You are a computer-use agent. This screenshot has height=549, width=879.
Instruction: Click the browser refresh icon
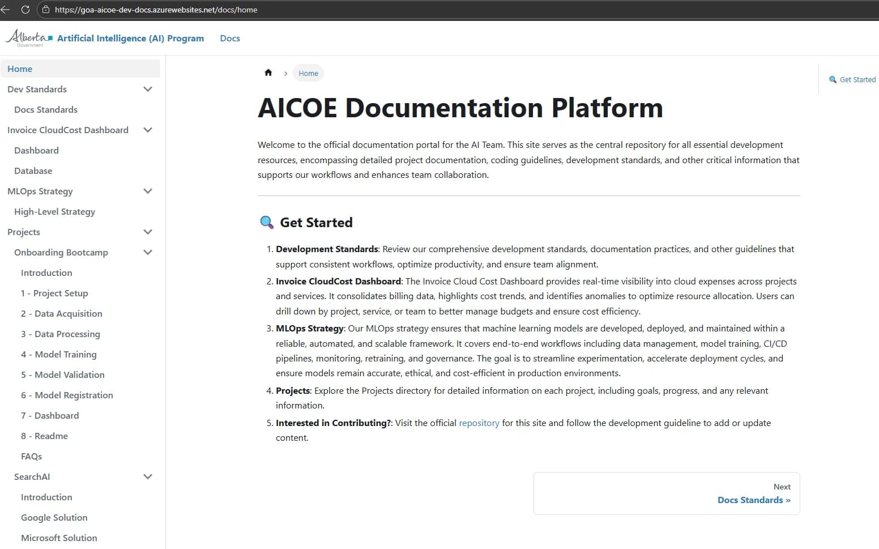24,9
